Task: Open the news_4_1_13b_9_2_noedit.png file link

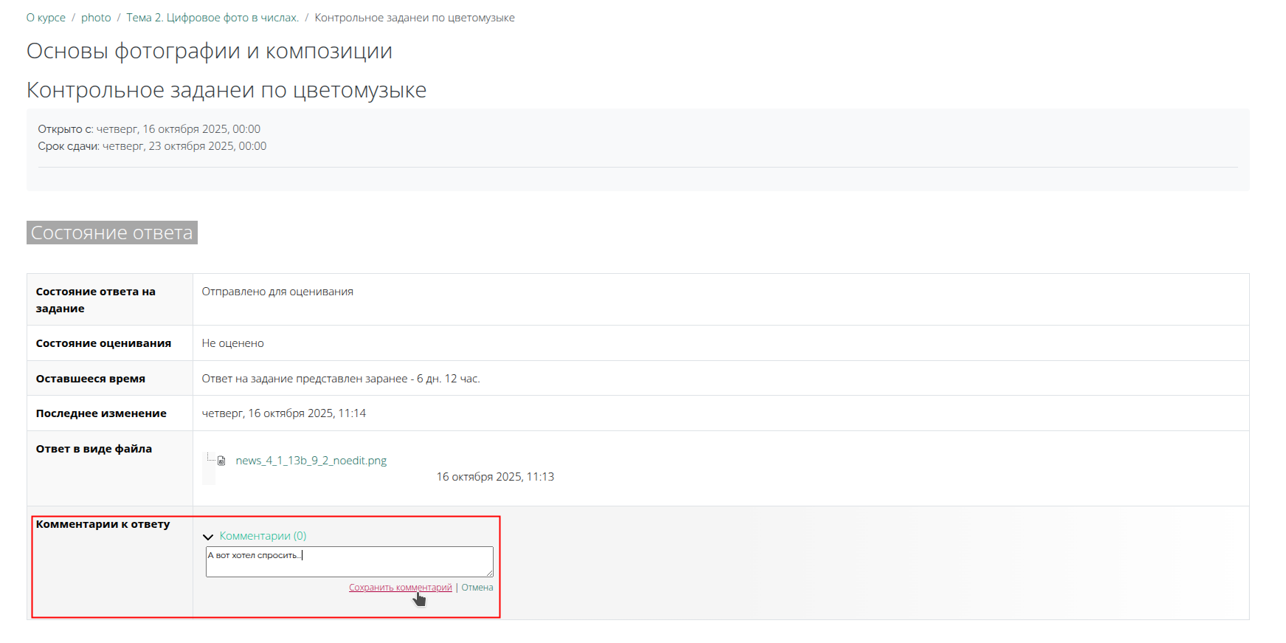Action: [x=311, y=461]
